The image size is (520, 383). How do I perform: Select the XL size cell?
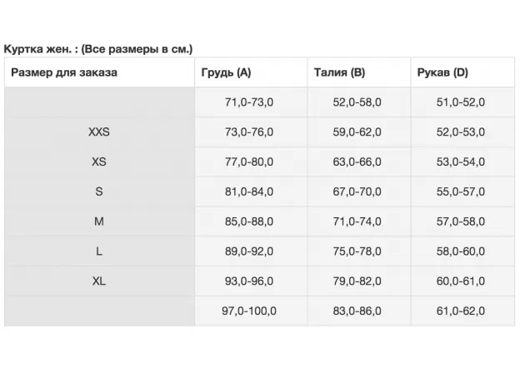pos(98,281)
